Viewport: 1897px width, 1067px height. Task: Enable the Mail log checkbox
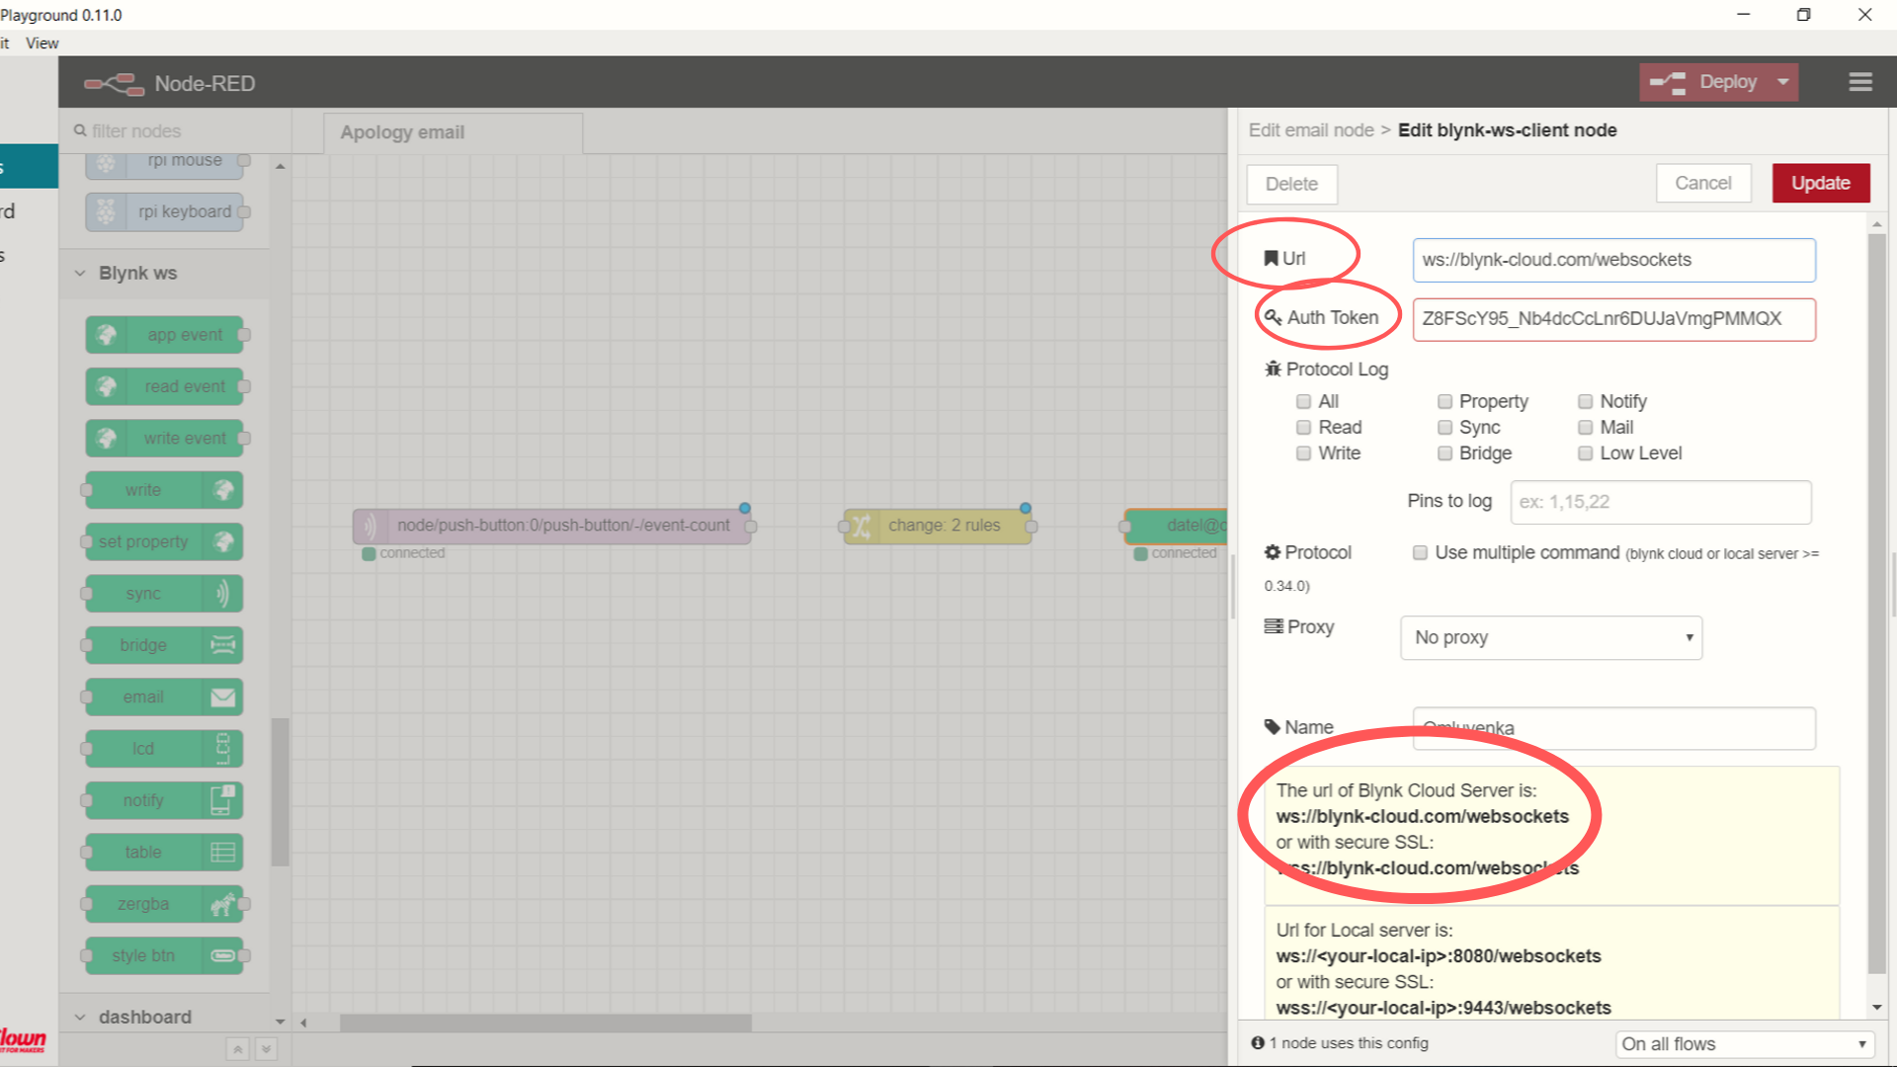(1585, 427)
